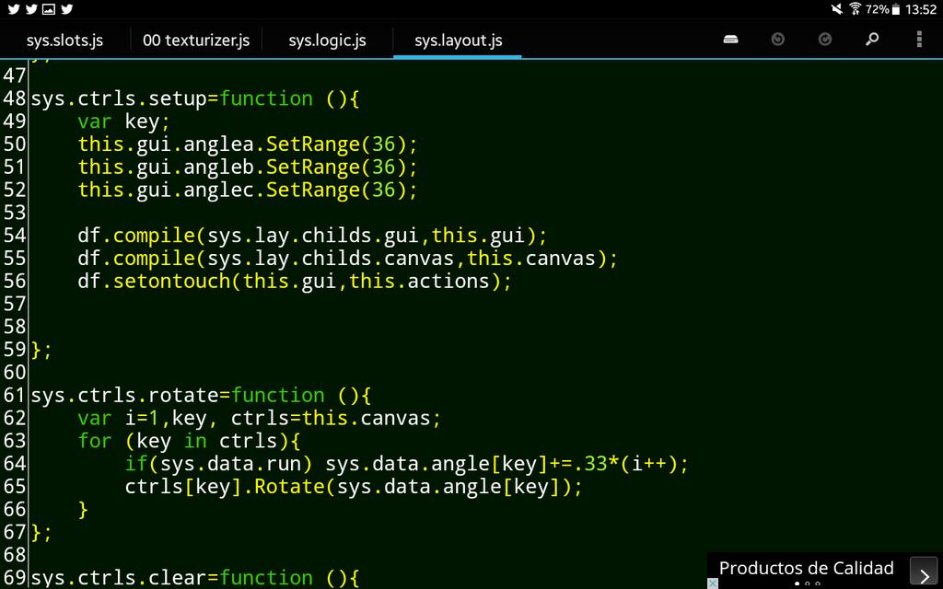Image resolution: width=943 pixels, height=589 pixels.
Task: Tap the 13:52 clock in status bar
Action: (921, 9)
